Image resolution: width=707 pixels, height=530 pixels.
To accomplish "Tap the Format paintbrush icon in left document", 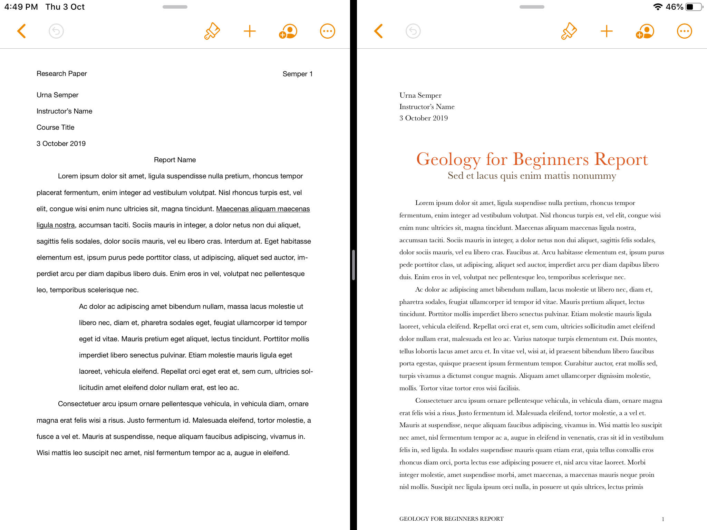I will point(212,31).
